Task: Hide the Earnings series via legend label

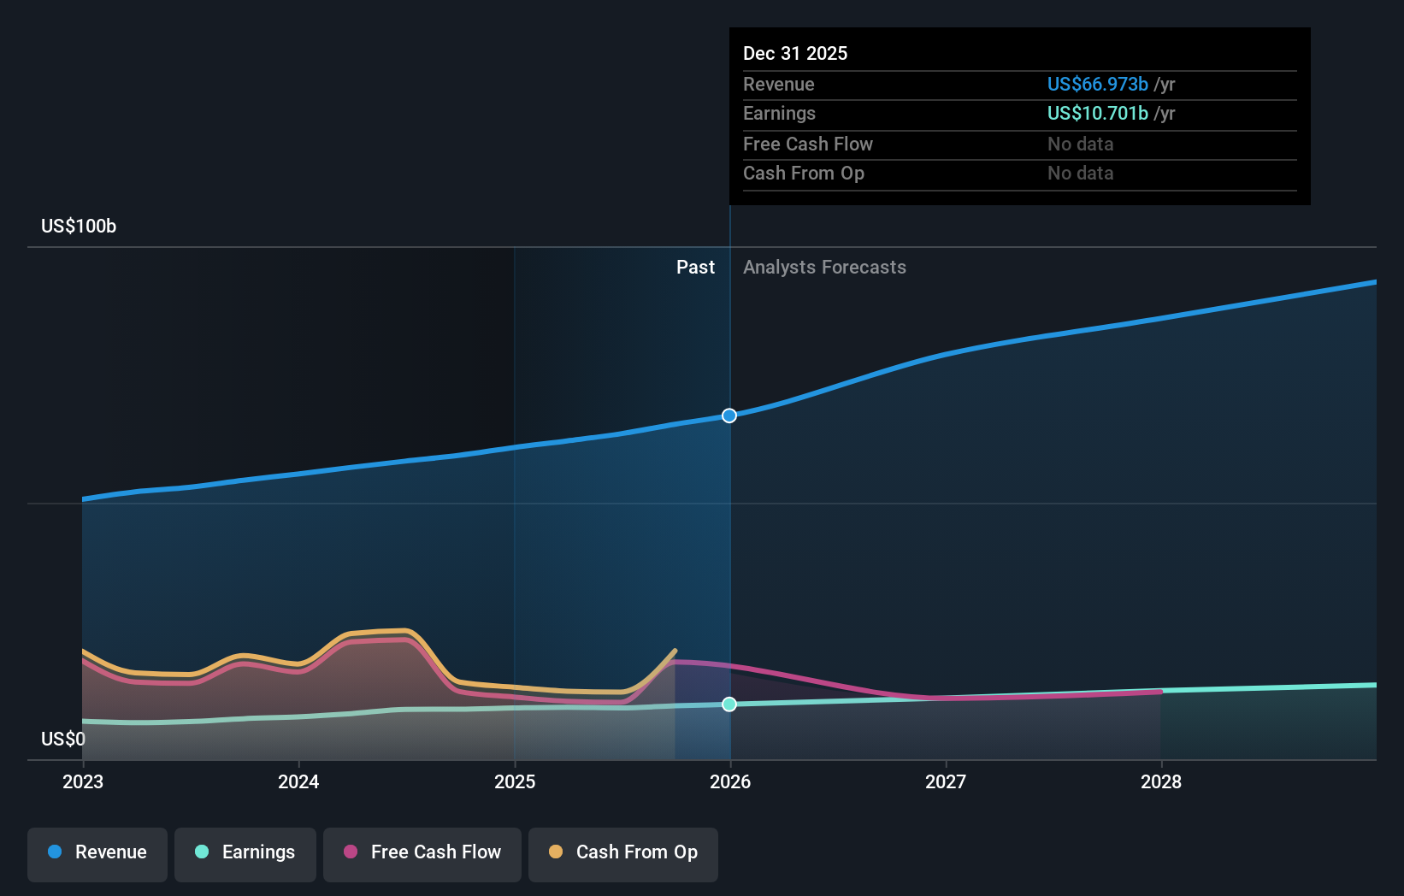Action: pyautogui.click(x=258, y=852)
